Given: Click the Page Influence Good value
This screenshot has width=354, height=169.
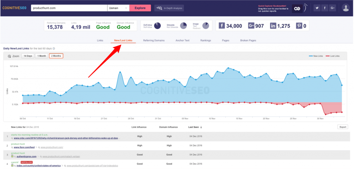Looking at the screenshot, I should [x=103, y=27].
